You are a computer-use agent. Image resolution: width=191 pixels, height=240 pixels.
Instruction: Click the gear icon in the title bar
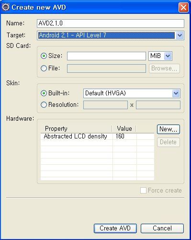tap(6, 7)
